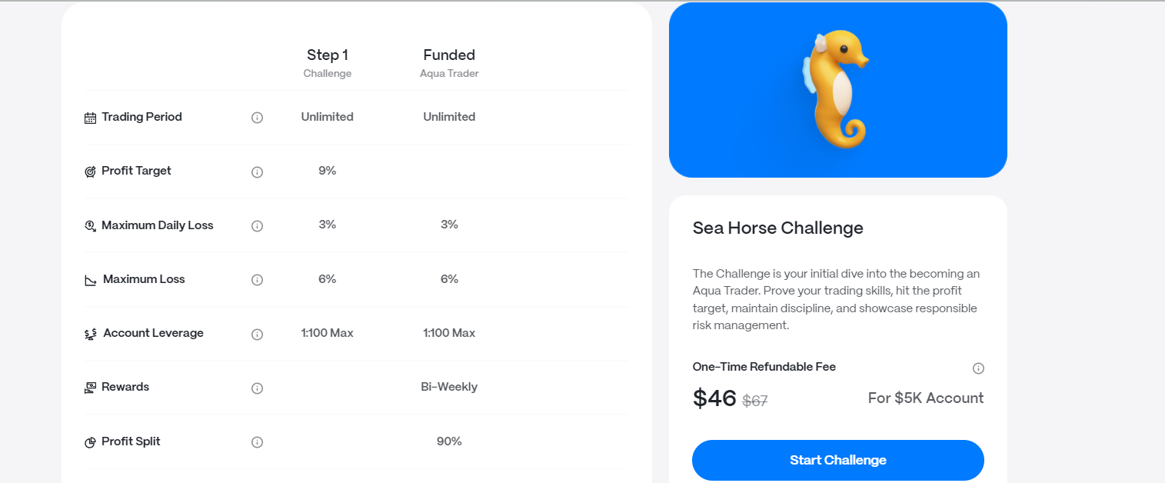Click info icon beside Maximum Loss
Image resolution: width=1165 pixels, height=483 pixels.
pyautogui.click(x=258, y=280)
